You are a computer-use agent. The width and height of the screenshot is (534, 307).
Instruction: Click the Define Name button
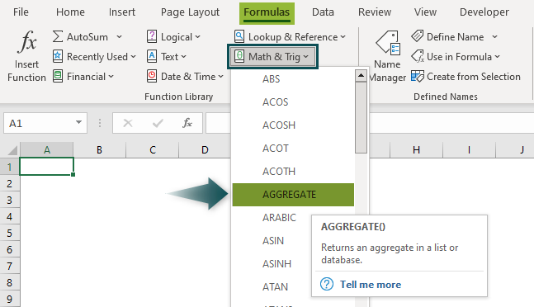[x=447, y=36]
